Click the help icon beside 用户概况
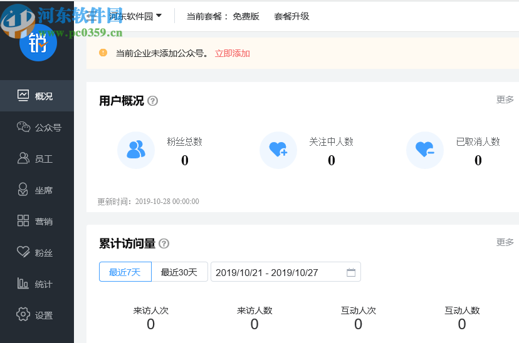 [x=152, y=101]
